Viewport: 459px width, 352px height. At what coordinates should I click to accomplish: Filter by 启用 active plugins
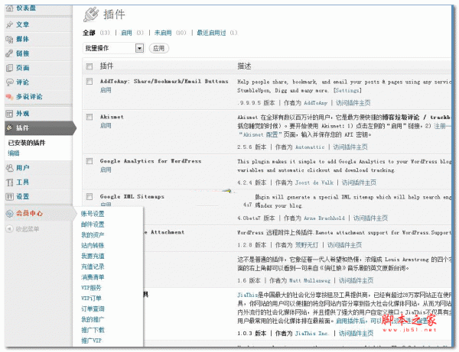(x=126, y=33)
